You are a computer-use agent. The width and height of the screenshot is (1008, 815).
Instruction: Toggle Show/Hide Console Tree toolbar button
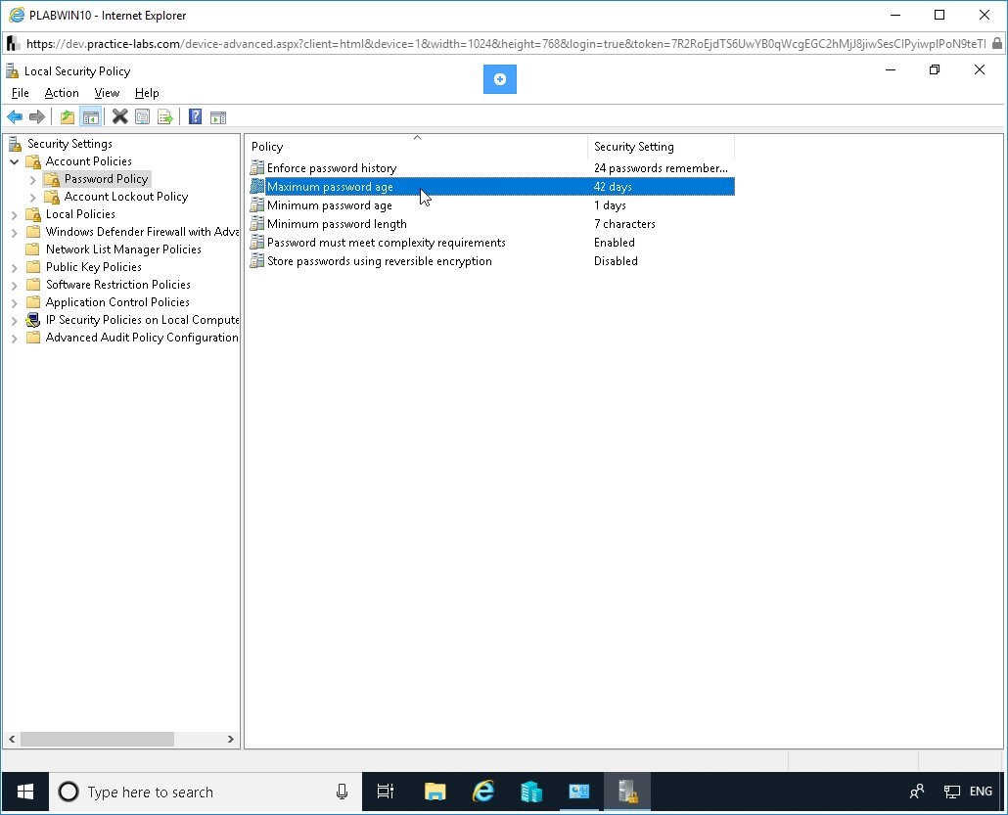[91, 117]
